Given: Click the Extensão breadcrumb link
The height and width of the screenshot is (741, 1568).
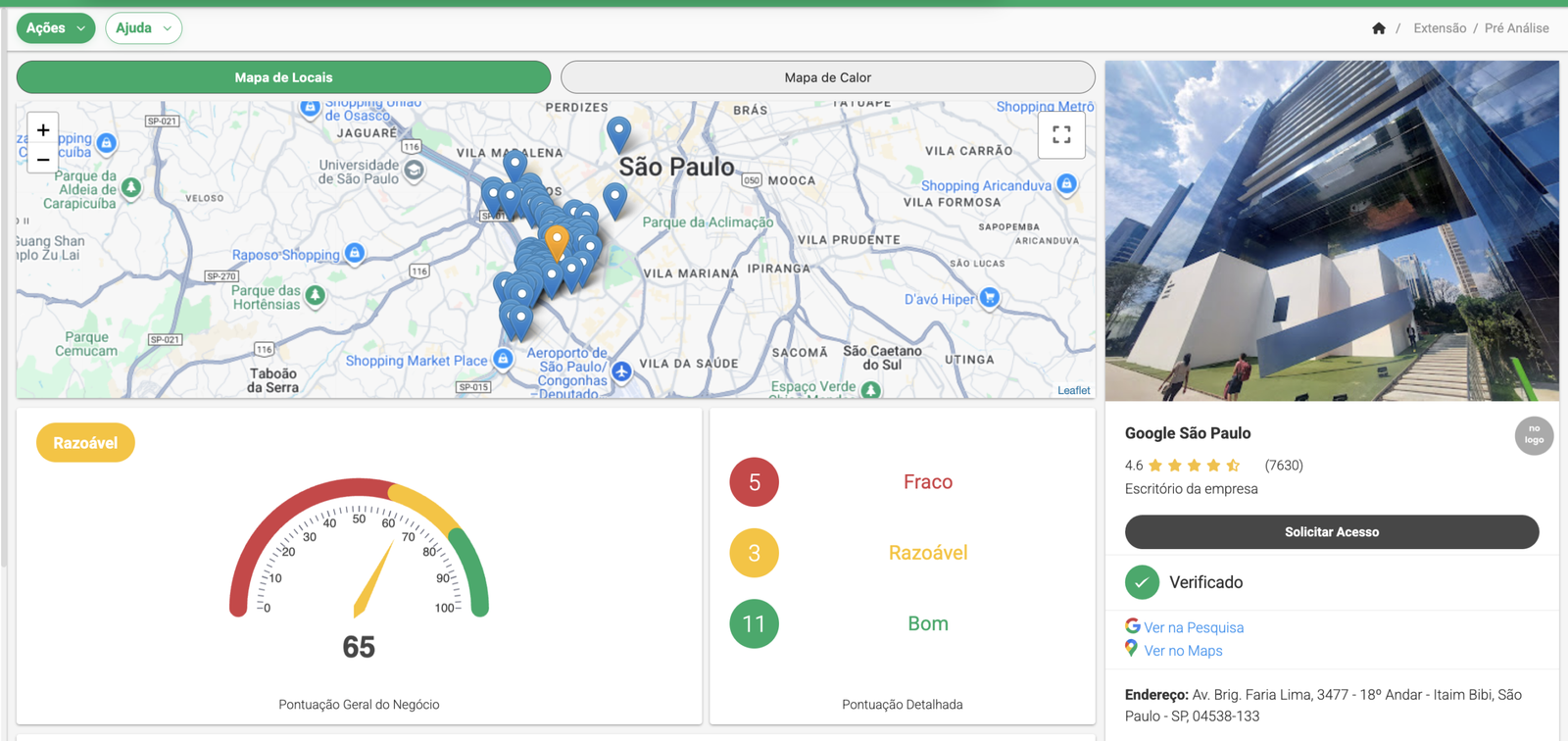Looking at the screenshot, I should tap(1440, 28).
